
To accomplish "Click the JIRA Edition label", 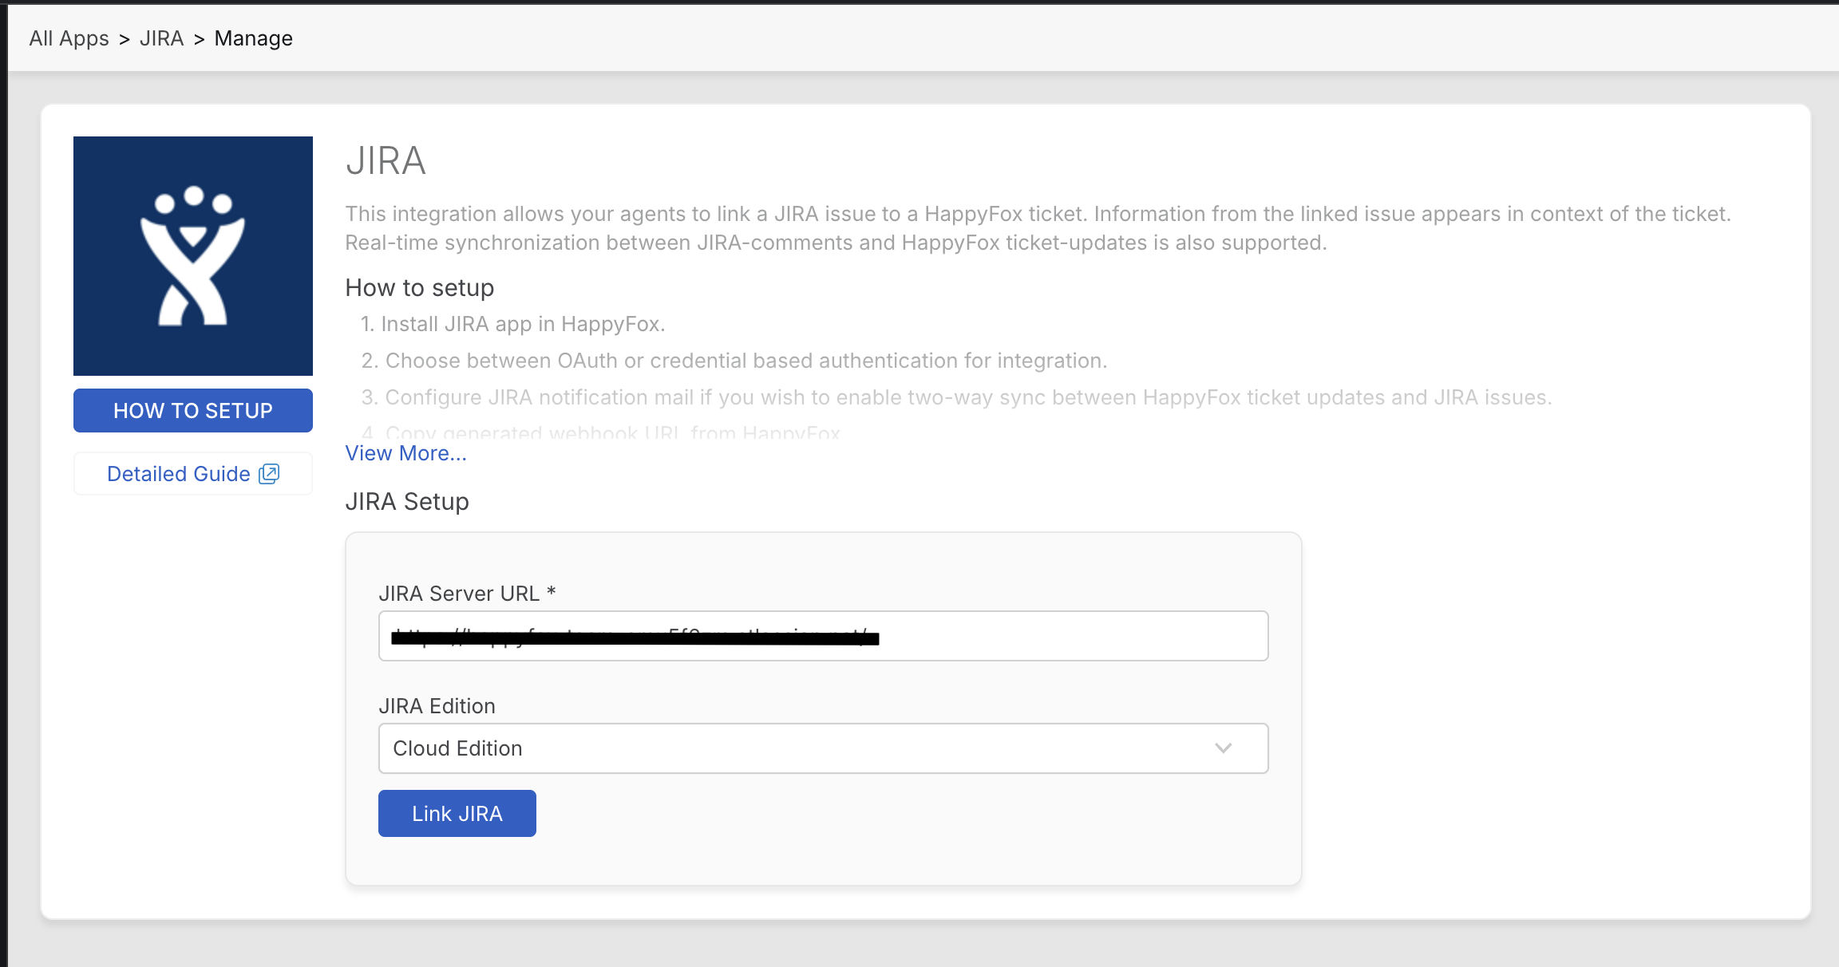I will pyautogui.click(x=437, y=706).
